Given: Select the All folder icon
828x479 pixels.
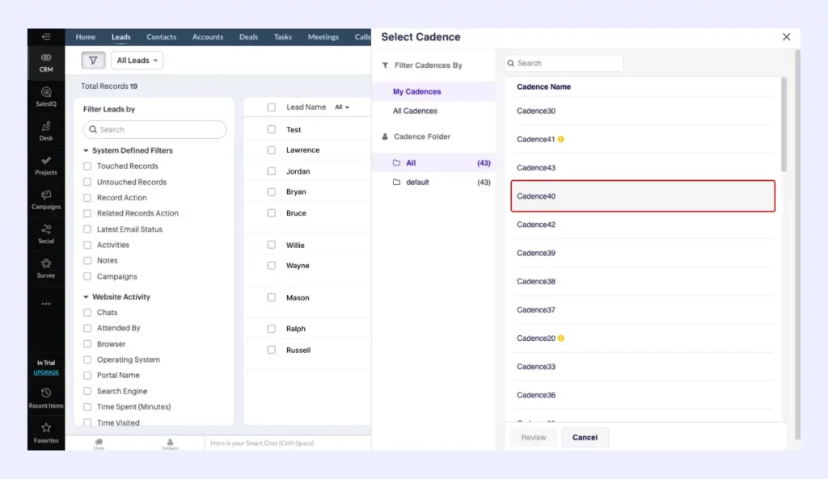Looking at the screenshot, I should [396, 163].
